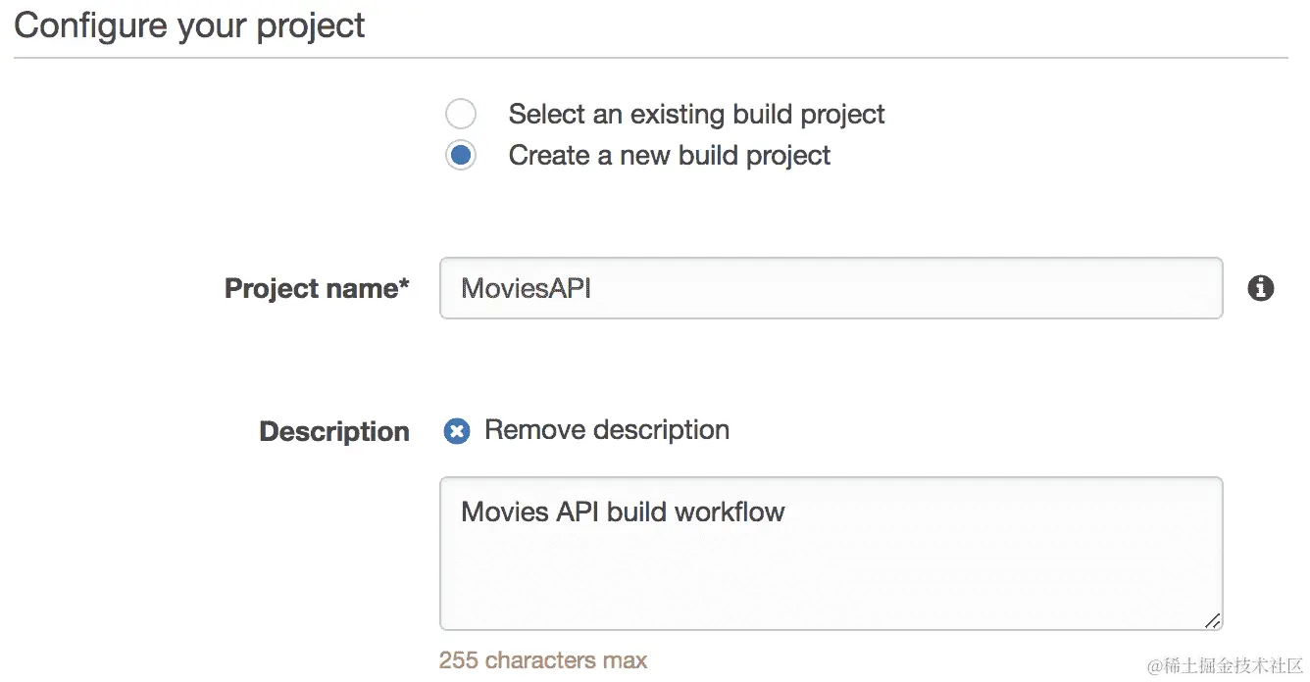Viewport: 1310px width, 682px height.
Task: Choose the Create a new build project radio
Action: point(461,156)
